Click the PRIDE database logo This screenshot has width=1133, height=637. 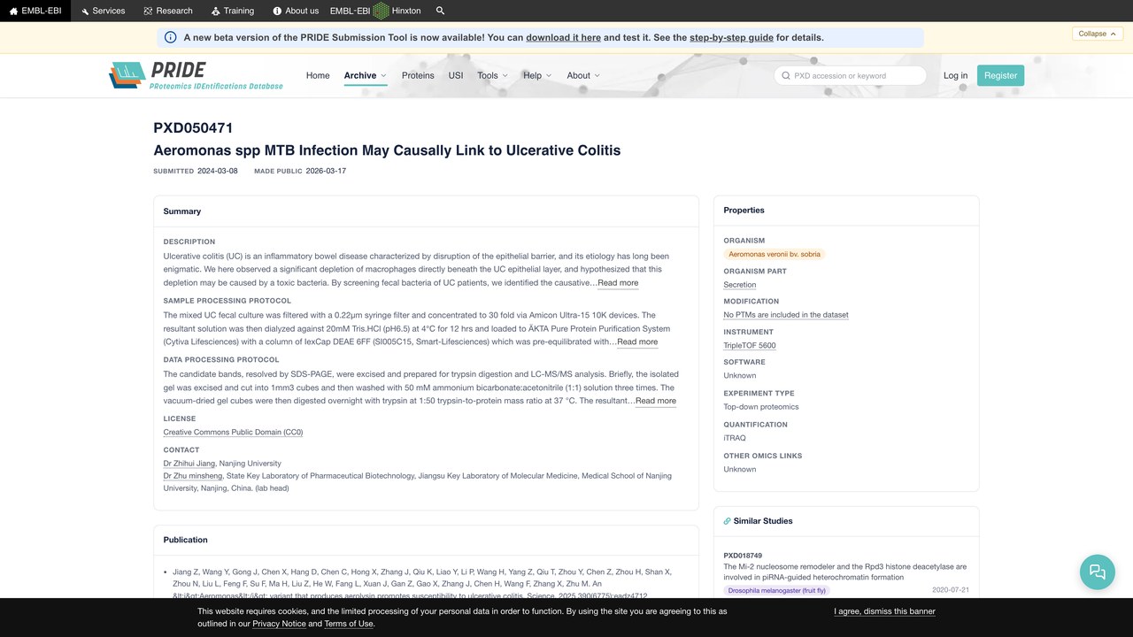pos(196,75)
